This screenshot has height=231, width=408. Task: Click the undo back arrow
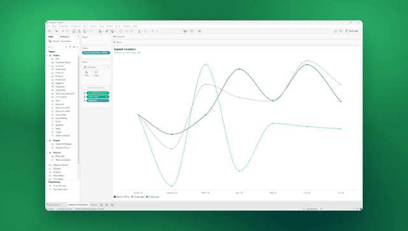click(57, 31)
